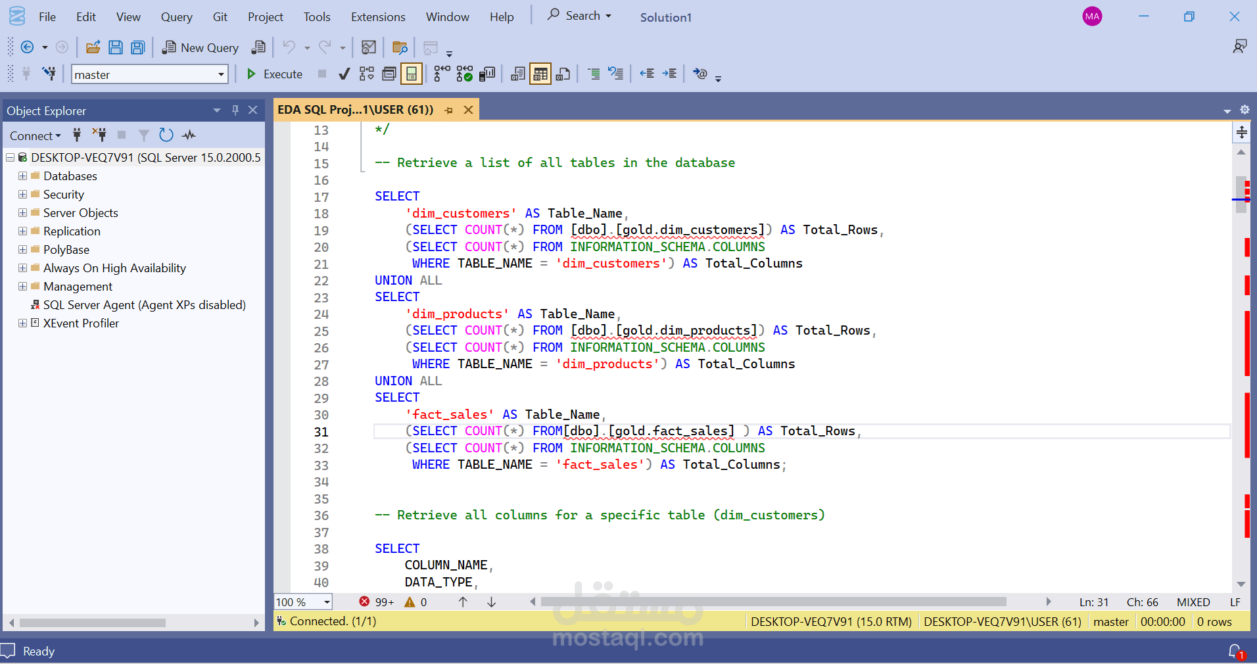
Task: Refresh the Object Explorer tree
Action: coord(166,135)
